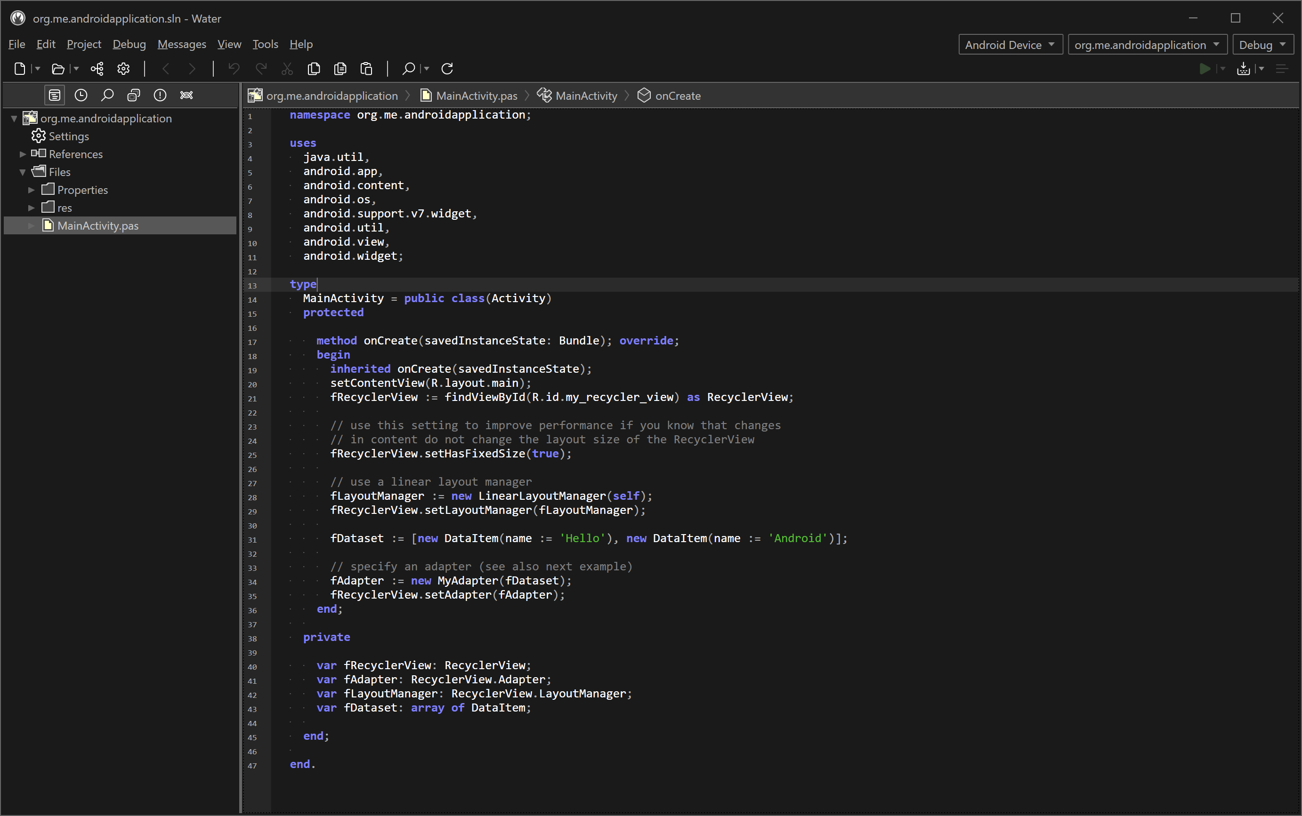This screenshot has height=816, width=1302.
Task: Open the Debug configuration dropdown
Action: pos(1262,45)
